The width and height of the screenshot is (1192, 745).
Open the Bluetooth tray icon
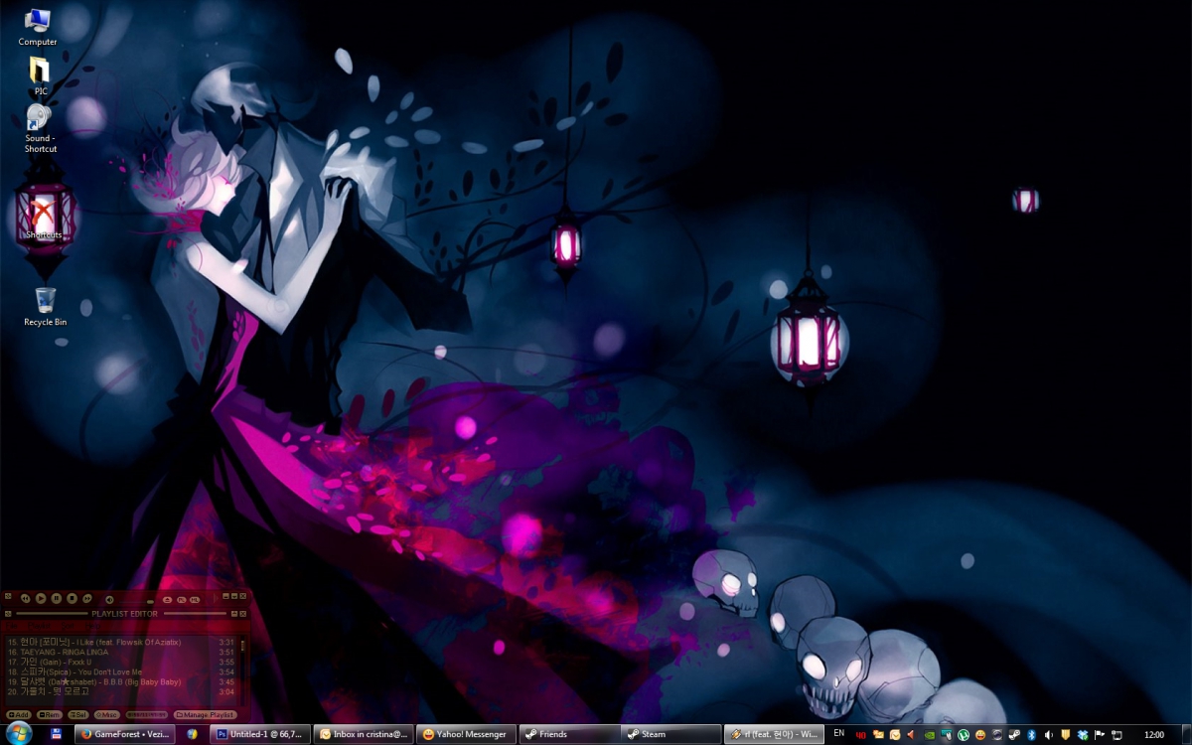point(1032,735)
